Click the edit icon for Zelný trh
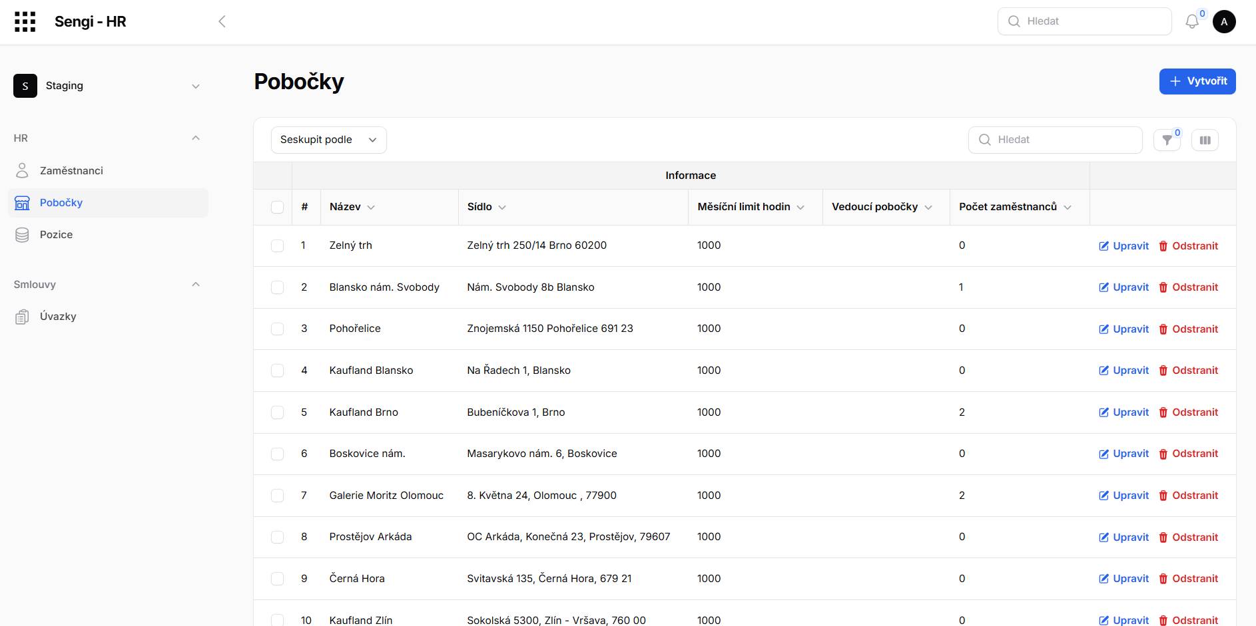1256x626 pixels. 1103,246
